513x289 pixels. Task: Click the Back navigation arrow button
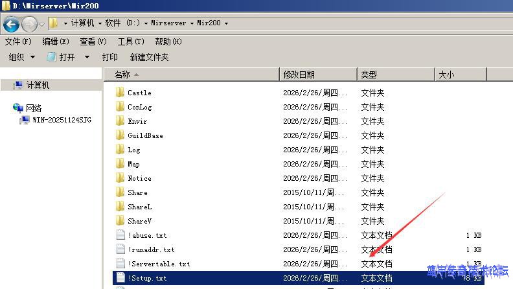click(11, 24)
